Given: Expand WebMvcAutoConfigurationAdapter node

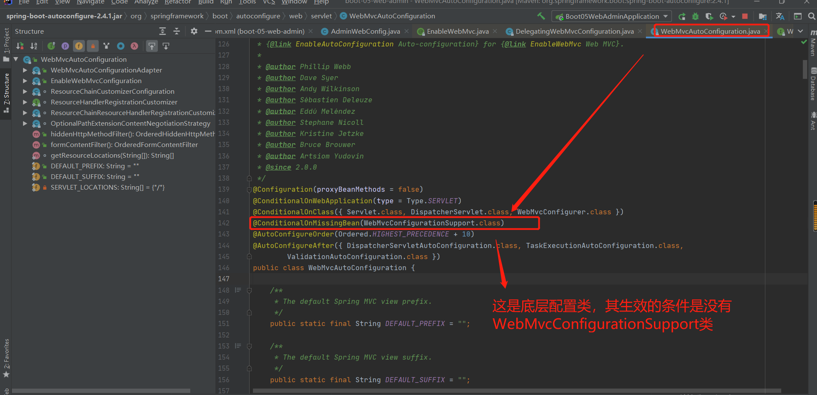Looking at the screenshot, I should pyautogui.click(x=25, y=70).
